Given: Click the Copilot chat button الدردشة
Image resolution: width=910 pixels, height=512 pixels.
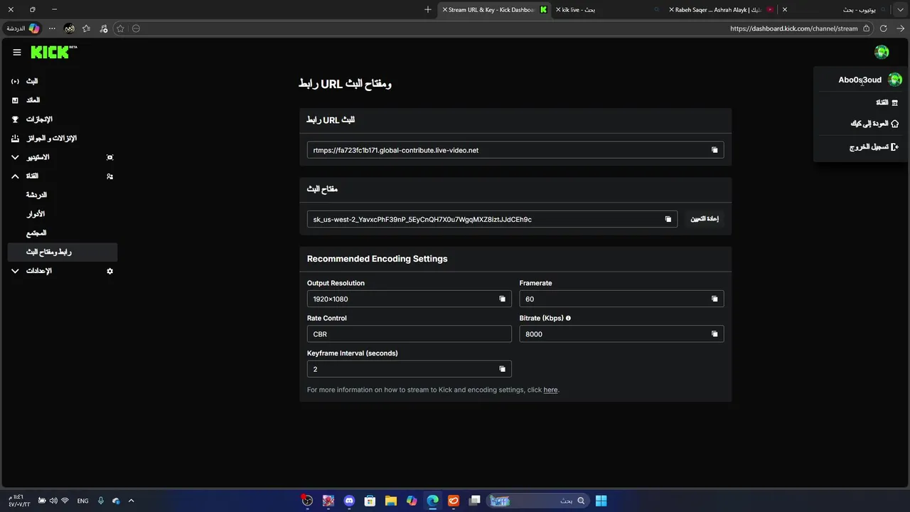Looking at the screenshot, I should [x=23, y=28].
